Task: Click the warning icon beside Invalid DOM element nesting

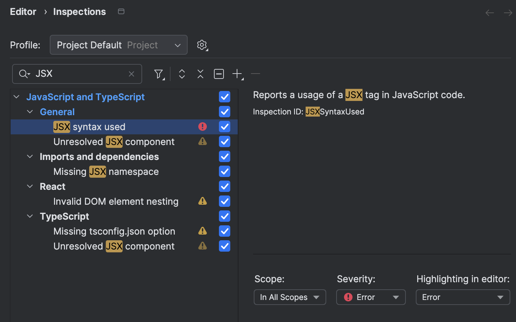Action: click(202, 201)
